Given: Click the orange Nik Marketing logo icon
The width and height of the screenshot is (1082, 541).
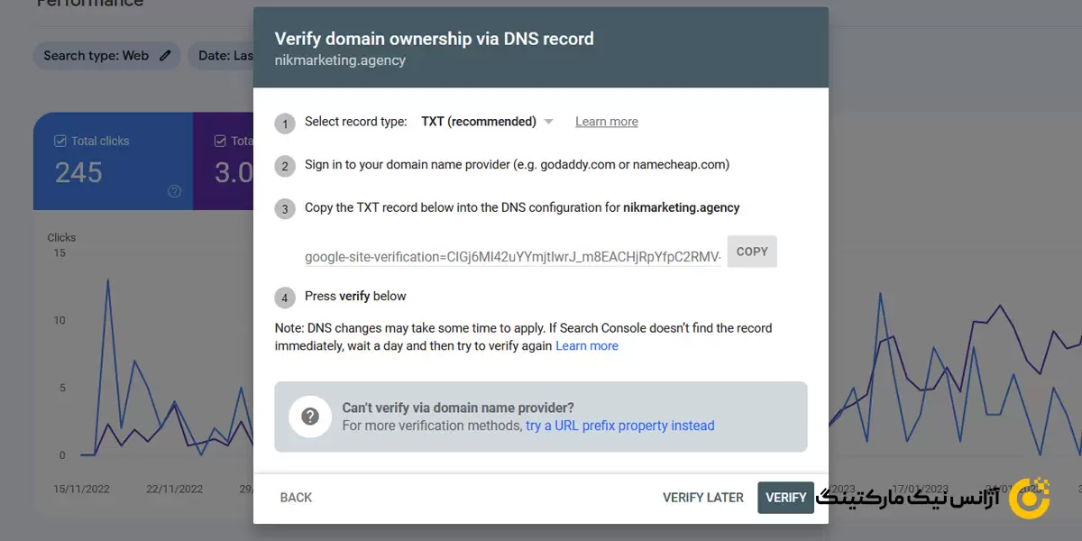Looking at the screenshot, I should (x=1029, y=499).
